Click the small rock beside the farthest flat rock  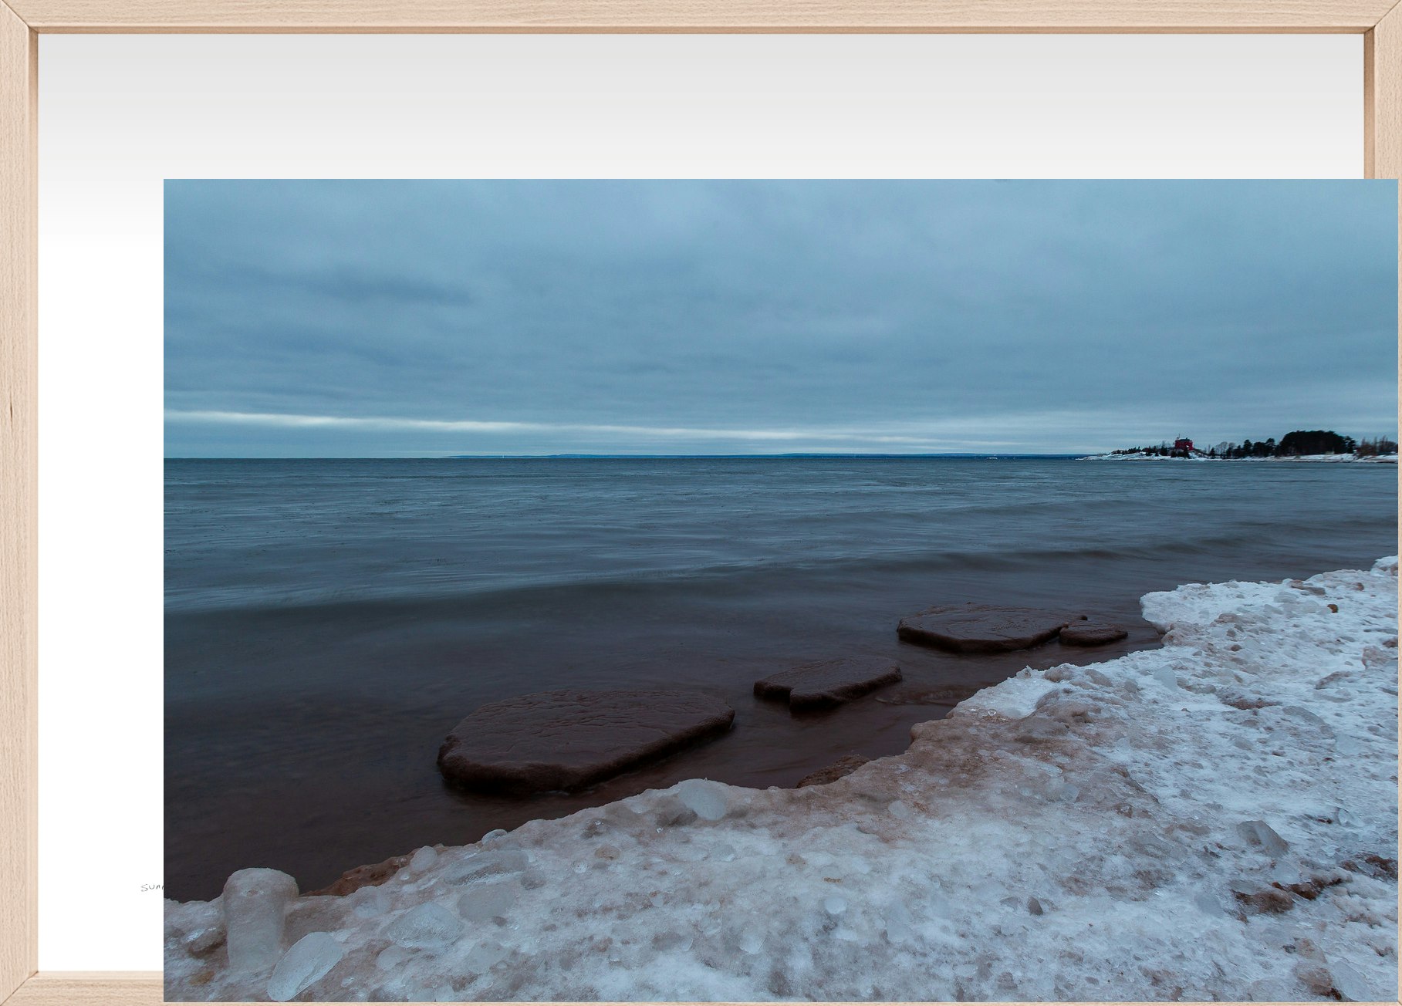tap(1093, 634)
